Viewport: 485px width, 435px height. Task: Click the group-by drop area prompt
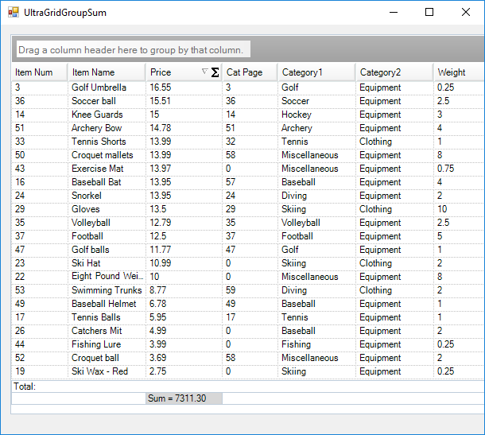[133, 50]
